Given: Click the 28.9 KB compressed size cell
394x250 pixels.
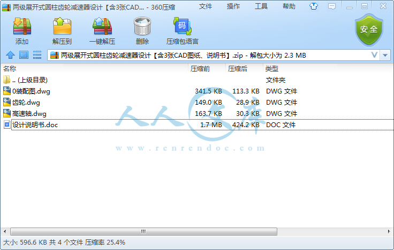Looking at the screenshot, I should coord(247,103).
